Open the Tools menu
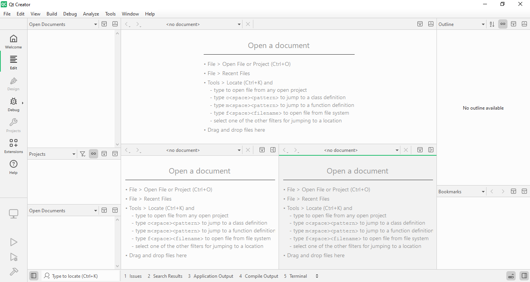530x282 pixels. point(111,14)
